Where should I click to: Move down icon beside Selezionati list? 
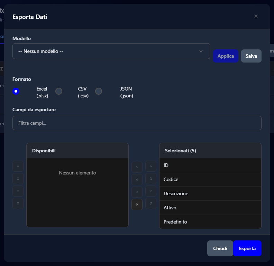(151, 191)
